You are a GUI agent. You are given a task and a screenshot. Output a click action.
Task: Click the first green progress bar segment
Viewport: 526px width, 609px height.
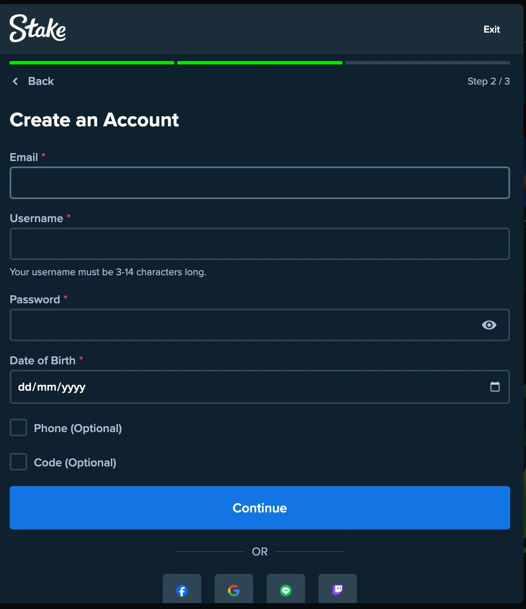(x=92, y=63)
